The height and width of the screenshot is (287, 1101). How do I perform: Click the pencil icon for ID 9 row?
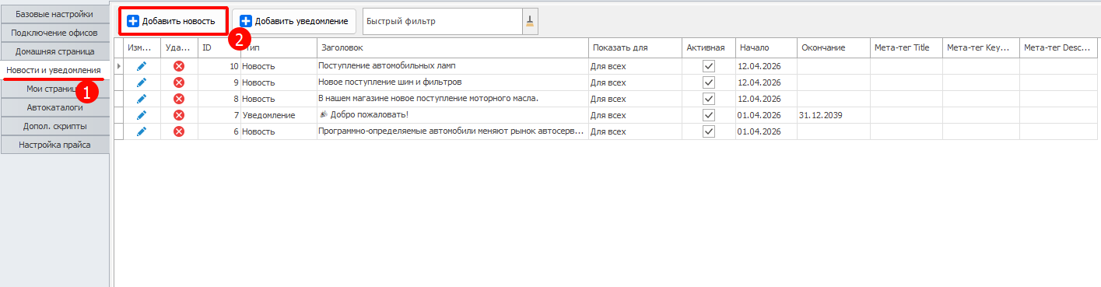point(142,82)
